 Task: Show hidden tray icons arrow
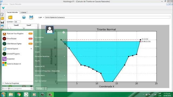click(x=143, y=95)
